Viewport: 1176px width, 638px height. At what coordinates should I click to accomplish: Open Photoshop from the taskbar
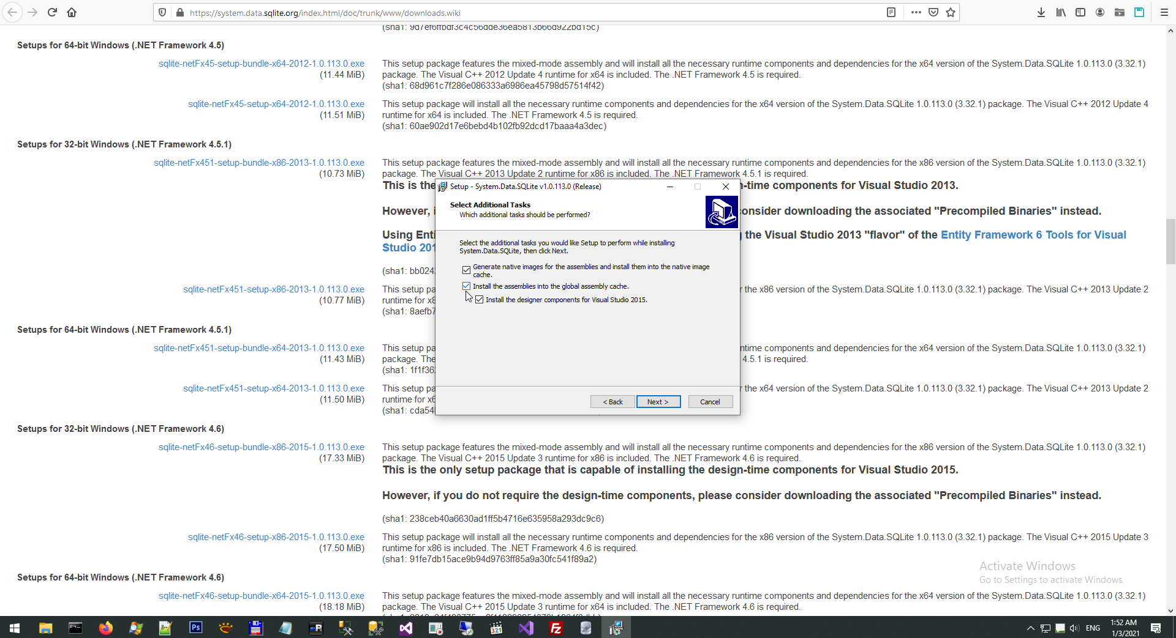point(196,628)
